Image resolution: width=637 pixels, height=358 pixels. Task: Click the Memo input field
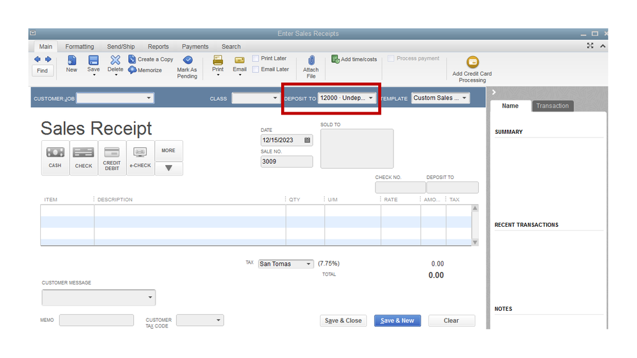(x=96, y=320)
